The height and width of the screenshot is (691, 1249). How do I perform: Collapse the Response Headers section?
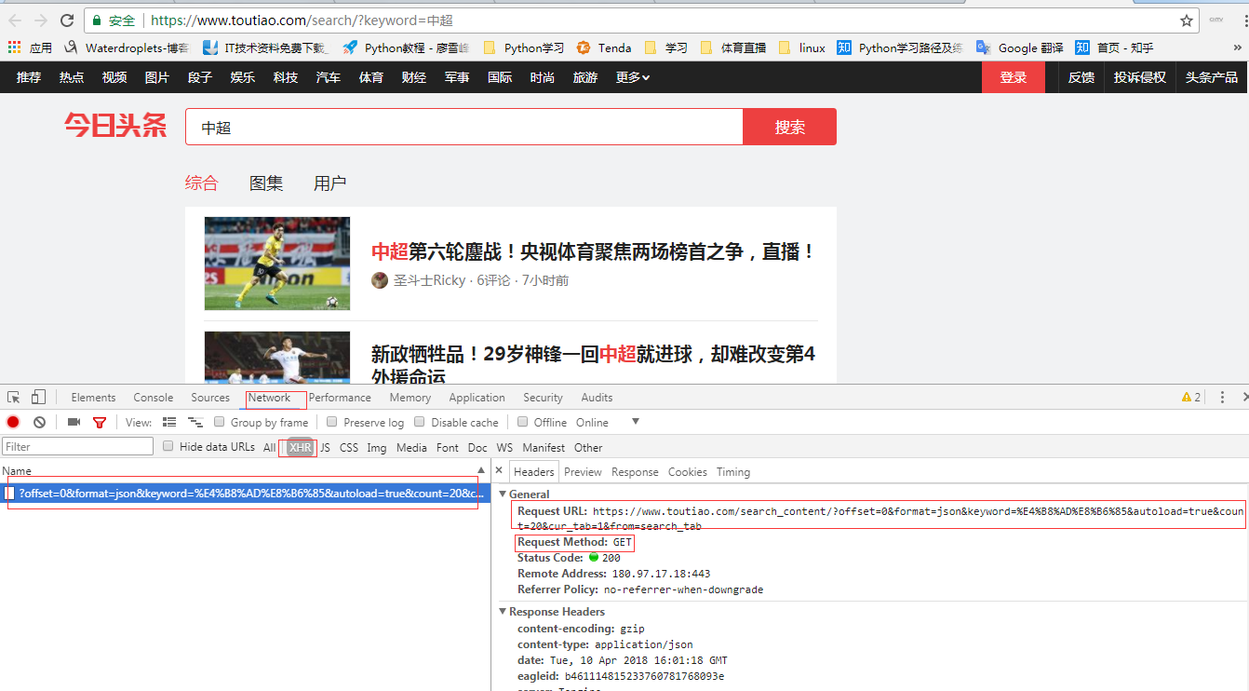(504, 612)
